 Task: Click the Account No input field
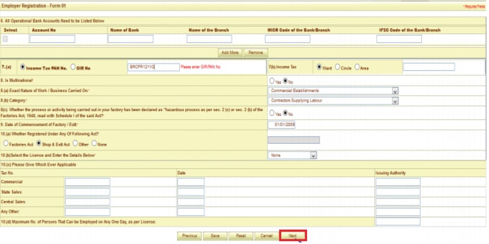point(52,39)
